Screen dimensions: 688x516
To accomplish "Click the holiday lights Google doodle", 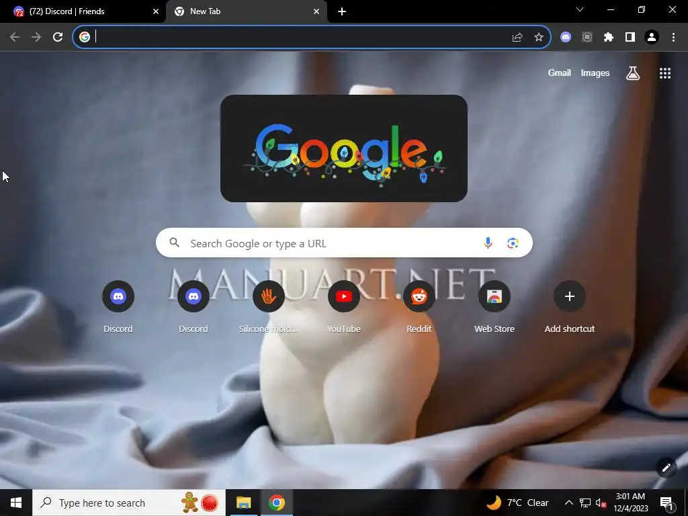I will click(344, 148).
